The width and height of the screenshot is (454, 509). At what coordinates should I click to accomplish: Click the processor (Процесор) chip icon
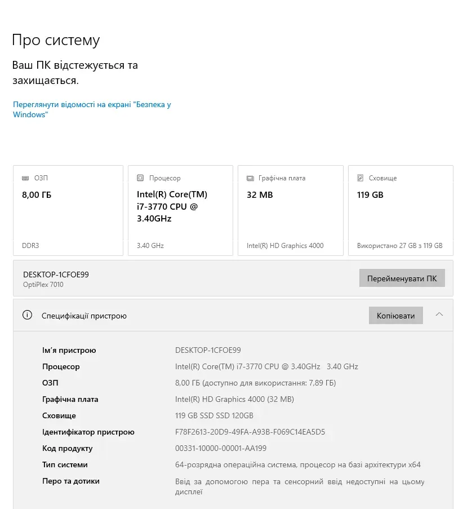140,178
